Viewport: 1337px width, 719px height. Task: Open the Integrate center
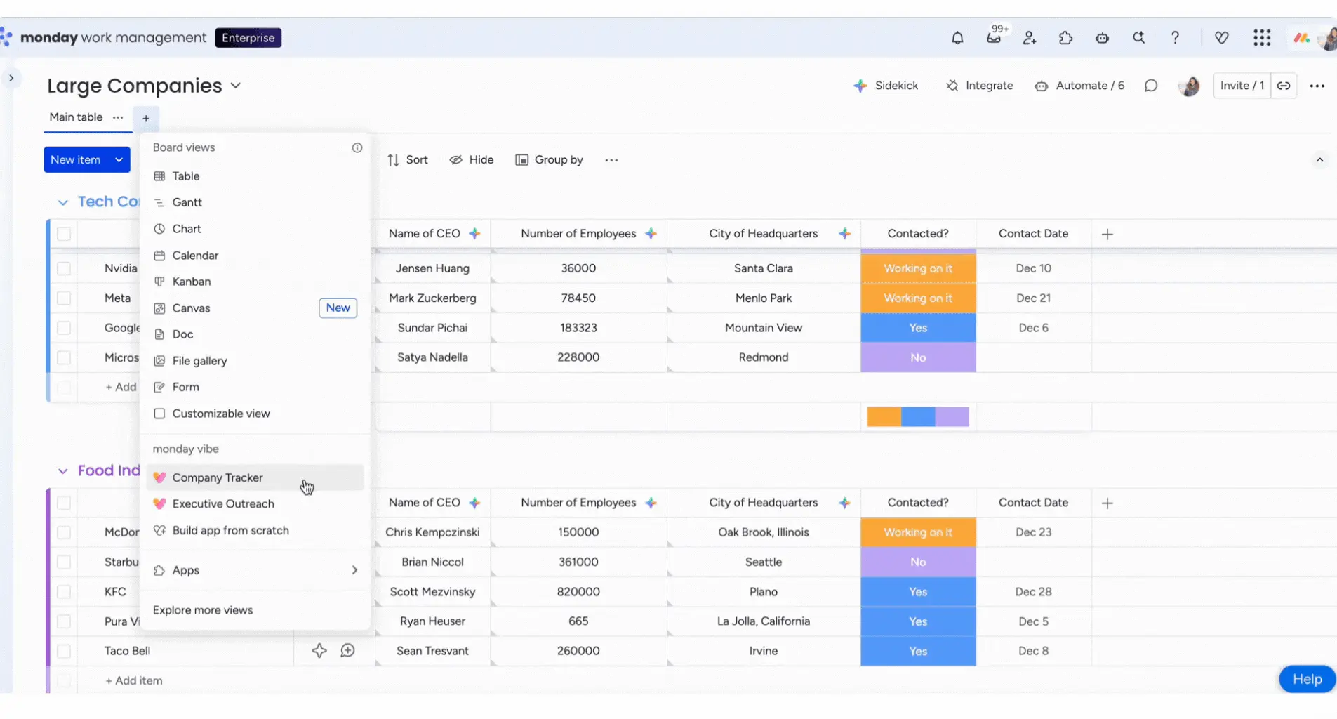pyautogui.click(x=979, y=86)
